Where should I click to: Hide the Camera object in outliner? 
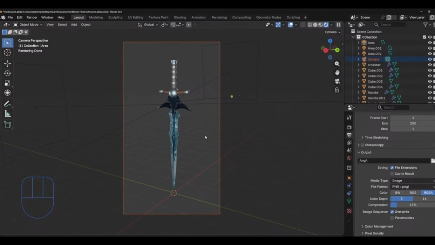430,59
